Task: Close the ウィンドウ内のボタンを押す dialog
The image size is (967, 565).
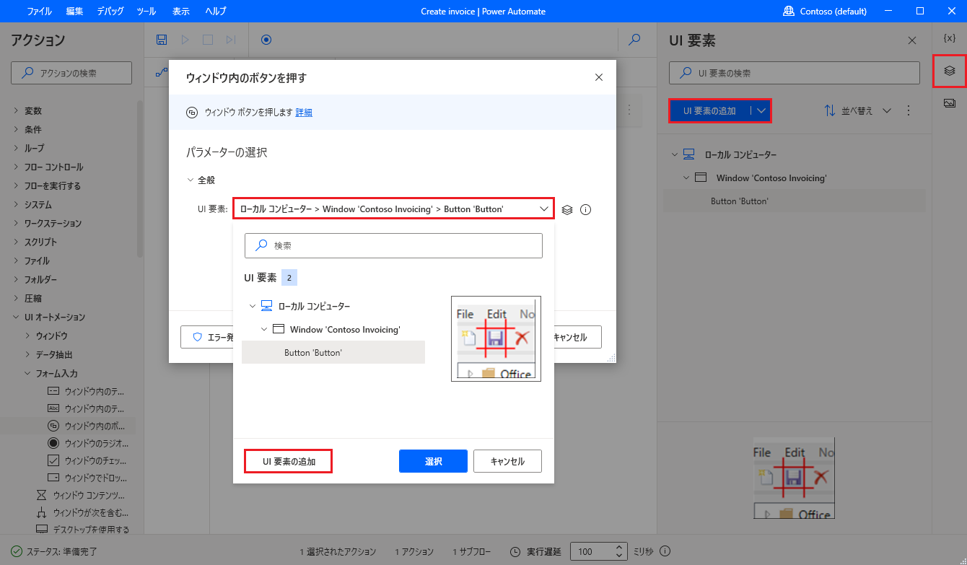Action: (599, 77)
